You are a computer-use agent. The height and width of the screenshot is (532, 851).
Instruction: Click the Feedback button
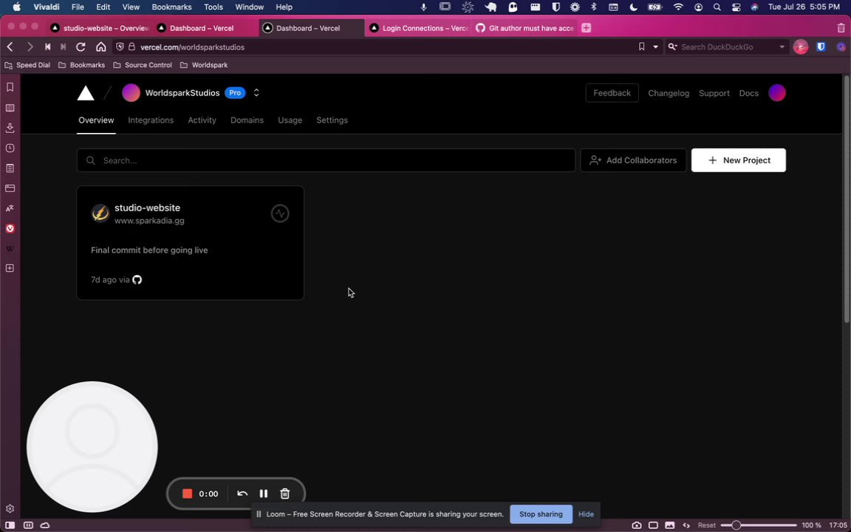pyautogui.click(x=612, y=93)
